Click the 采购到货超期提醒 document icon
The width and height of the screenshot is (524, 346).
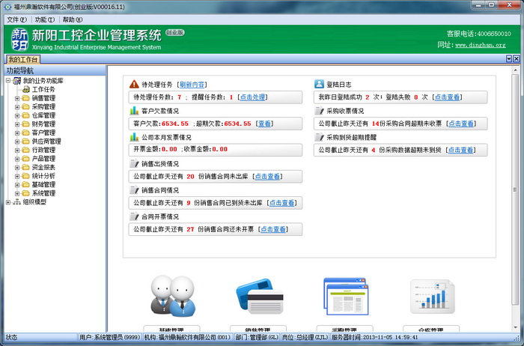click(x=319, y=137)
